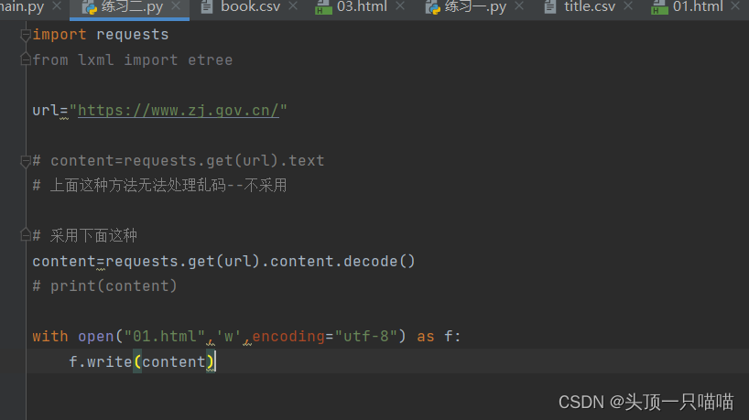This screenshot has height=420, width=749.
Task: Click 'etree' in the lxml import line
Action: 211,60
